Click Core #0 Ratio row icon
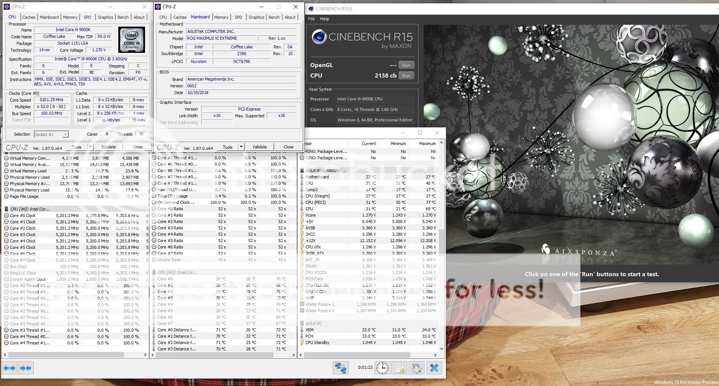This screenshot has width=719, height=386. [x=154, y=209]
